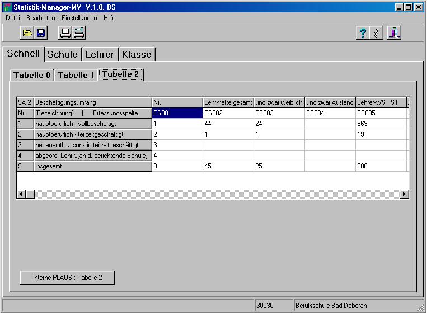
Task: Open the Datei menu
Action: click(x=12, y=18)
